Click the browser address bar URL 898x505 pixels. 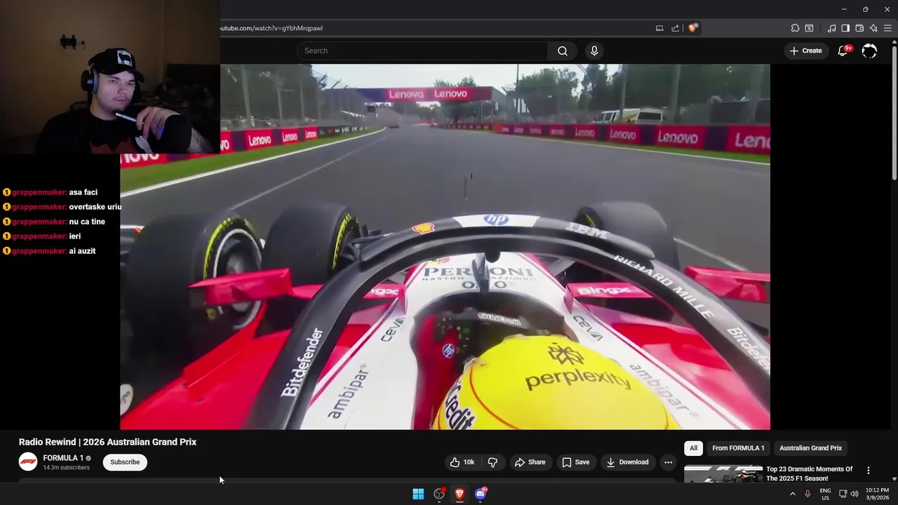[272, 28]
